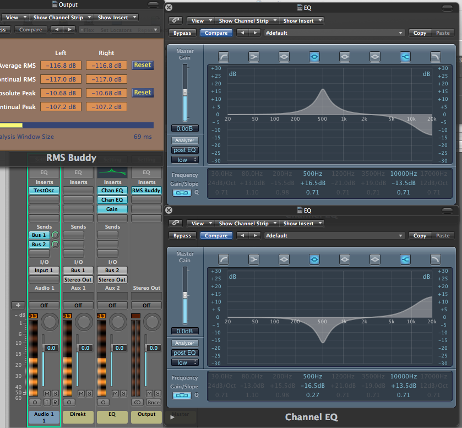
Task: Enable the Analyzer in the 500Hz-cut EQ window
Action: [184, 343]
